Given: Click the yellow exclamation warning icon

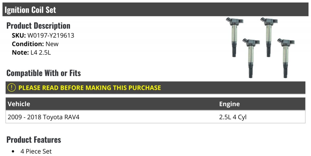Looking at the screenshot, I should coord(12,88).
